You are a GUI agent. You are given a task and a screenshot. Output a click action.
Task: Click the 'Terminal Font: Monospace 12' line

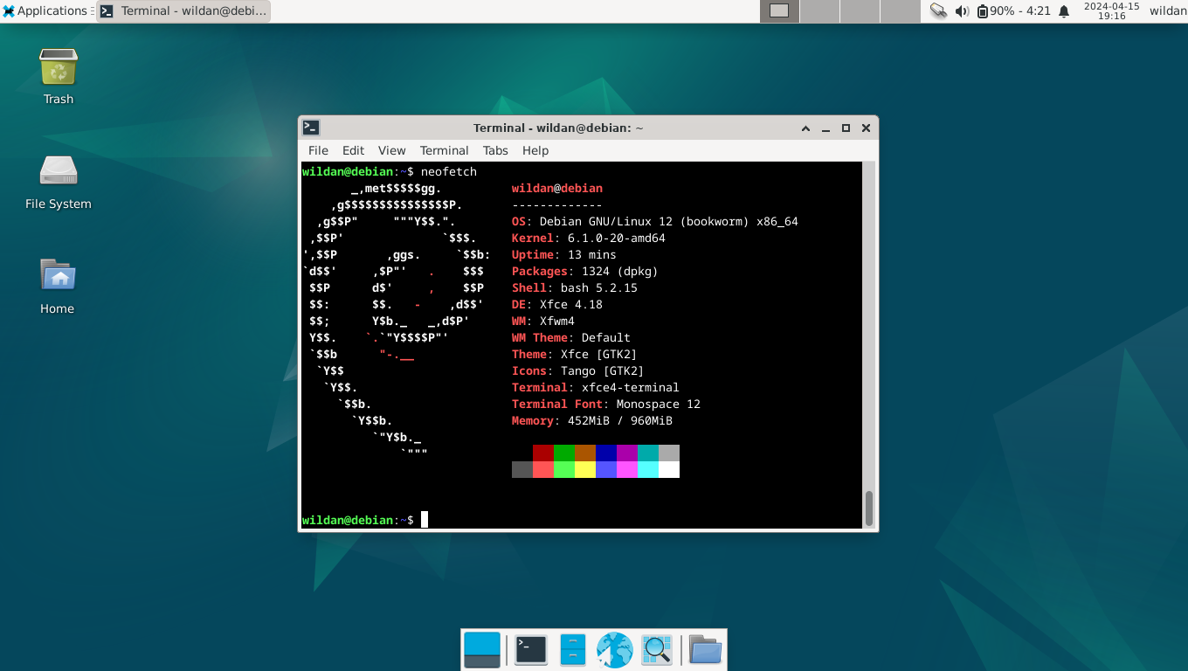606,404
